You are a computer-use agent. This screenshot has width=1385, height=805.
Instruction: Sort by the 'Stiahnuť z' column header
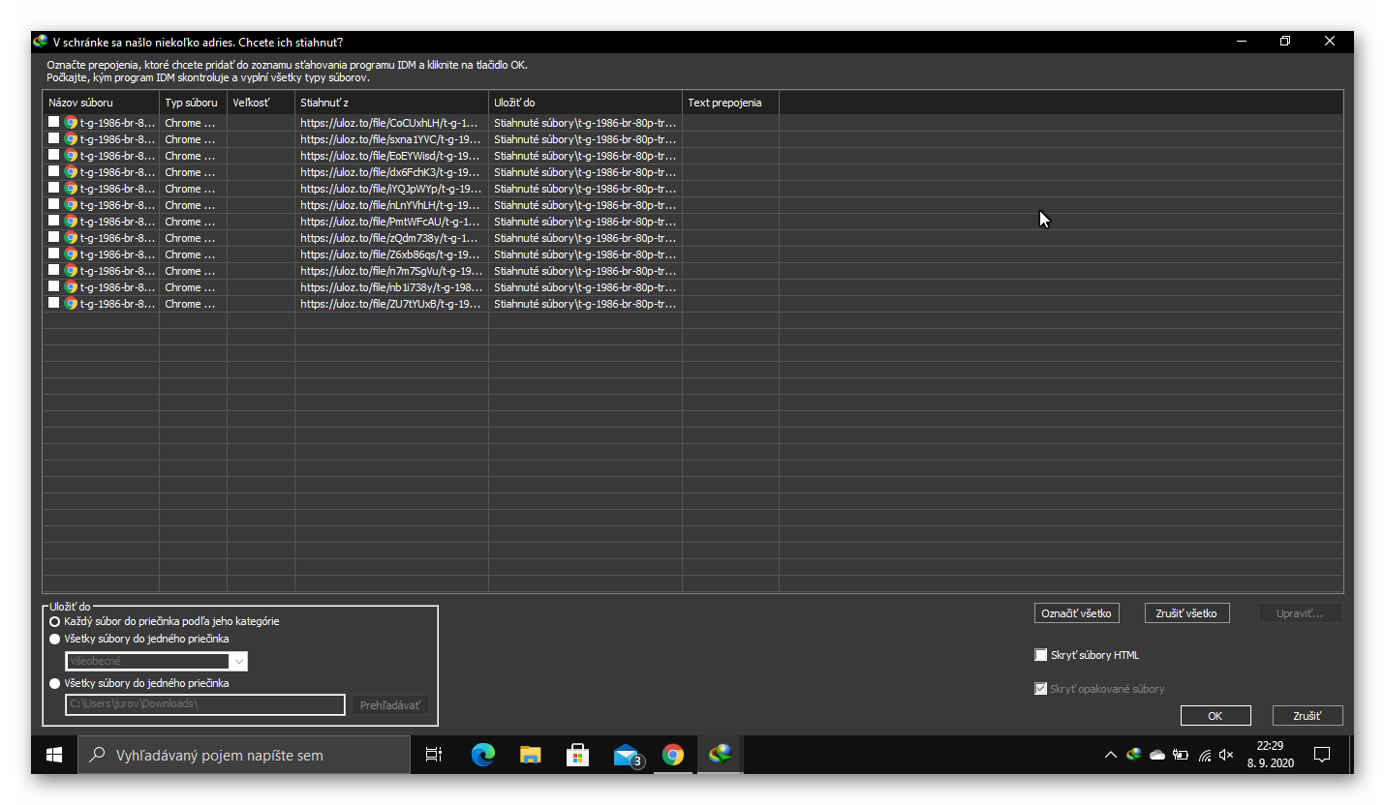(x=392, y=103)
